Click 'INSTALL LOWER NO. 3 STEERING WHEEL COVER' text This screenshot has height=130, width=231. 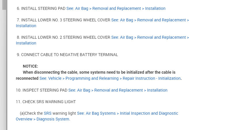tap(66, 20)
